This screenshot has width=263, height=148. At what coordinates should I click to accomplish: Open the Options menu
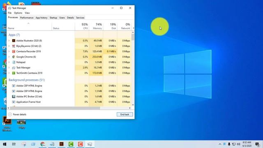pos(18,13)
